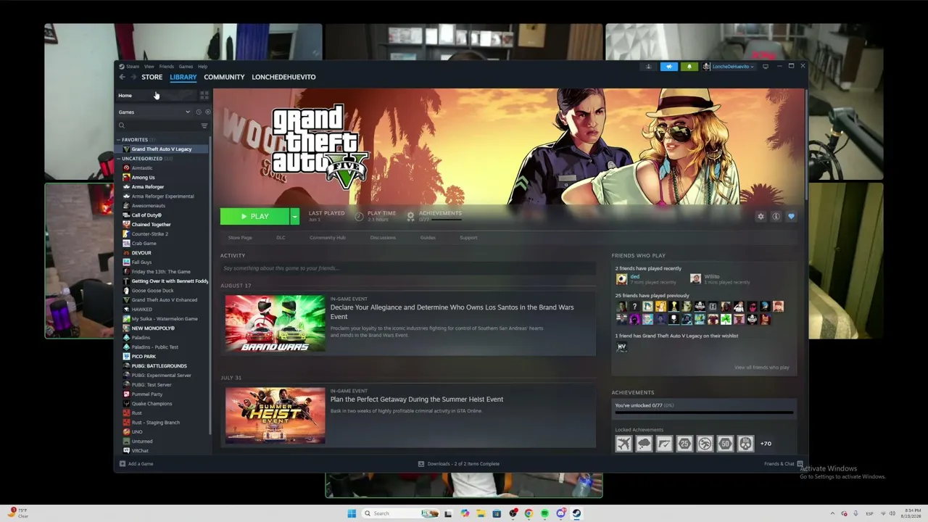Click the library search field
928x522 pixels.
coord(157,125)
